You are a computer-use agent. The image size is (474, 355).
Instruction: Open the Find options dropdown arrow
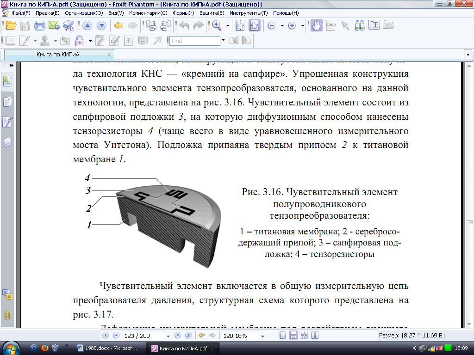[x=224, y=40]
